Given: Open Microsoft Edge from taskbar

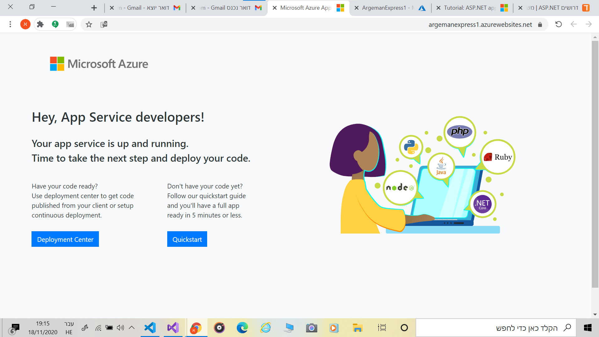Looking at the screenshot, I should pos(242,328).
